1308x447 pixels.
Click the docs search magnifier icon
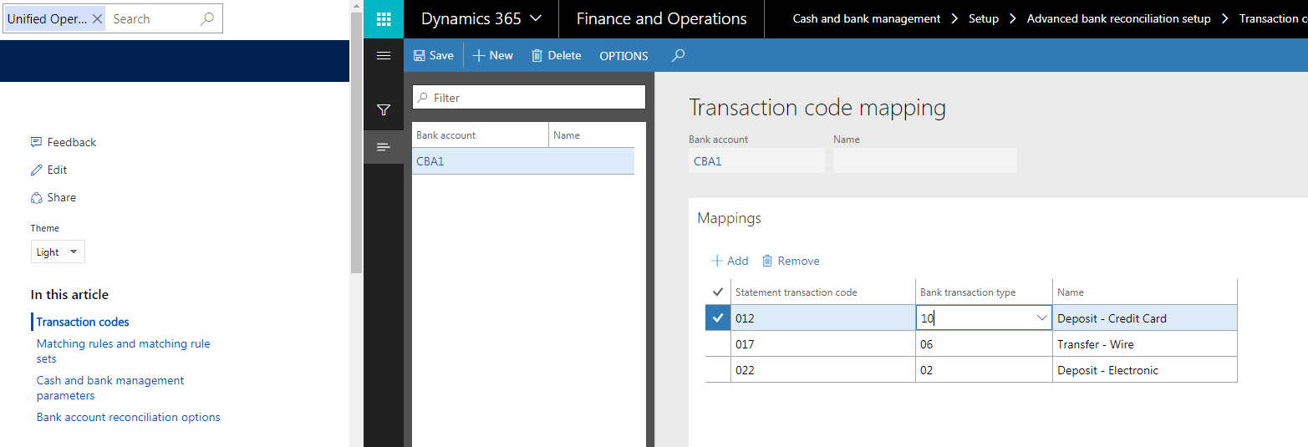tap(207, 18)
